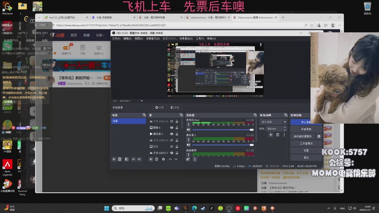Open source properties gear in sources panel
The image size is (379, 213).
click(163, 159)
